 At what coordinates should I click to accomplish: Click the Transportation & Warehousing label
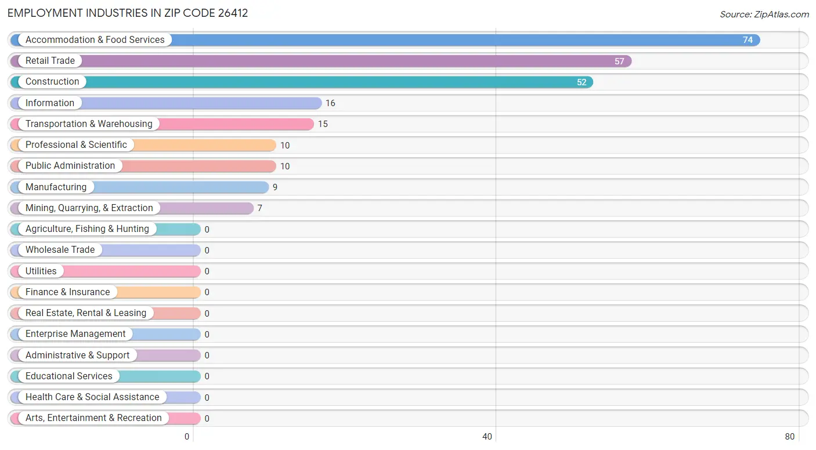[89, 124]
